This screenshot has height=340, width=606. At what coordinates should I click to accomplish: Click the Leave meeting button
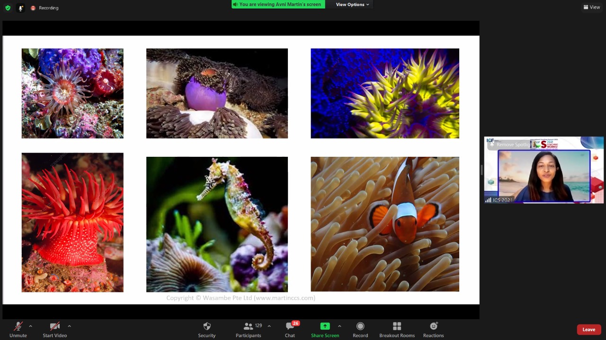click(x=588, y=330)
